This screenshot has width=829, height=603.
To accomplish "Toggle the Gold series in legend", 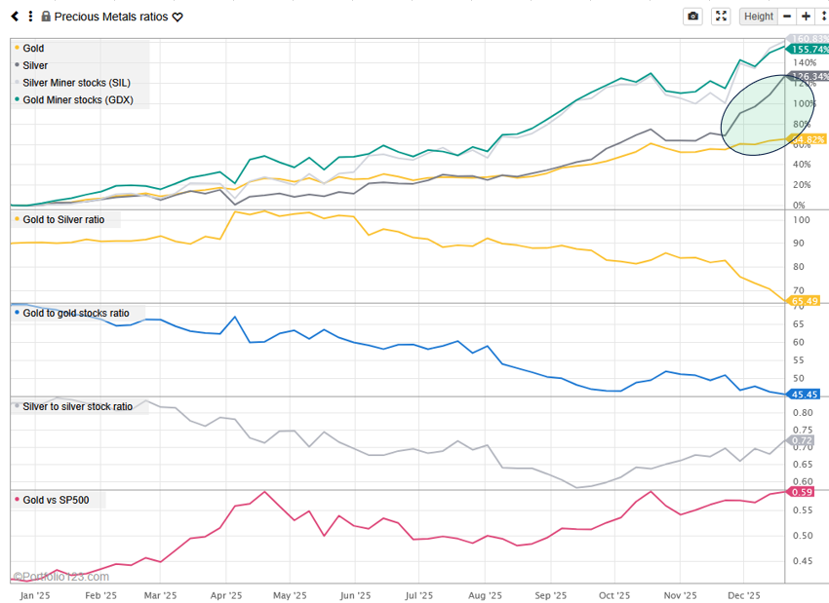I will coord(33,49).
